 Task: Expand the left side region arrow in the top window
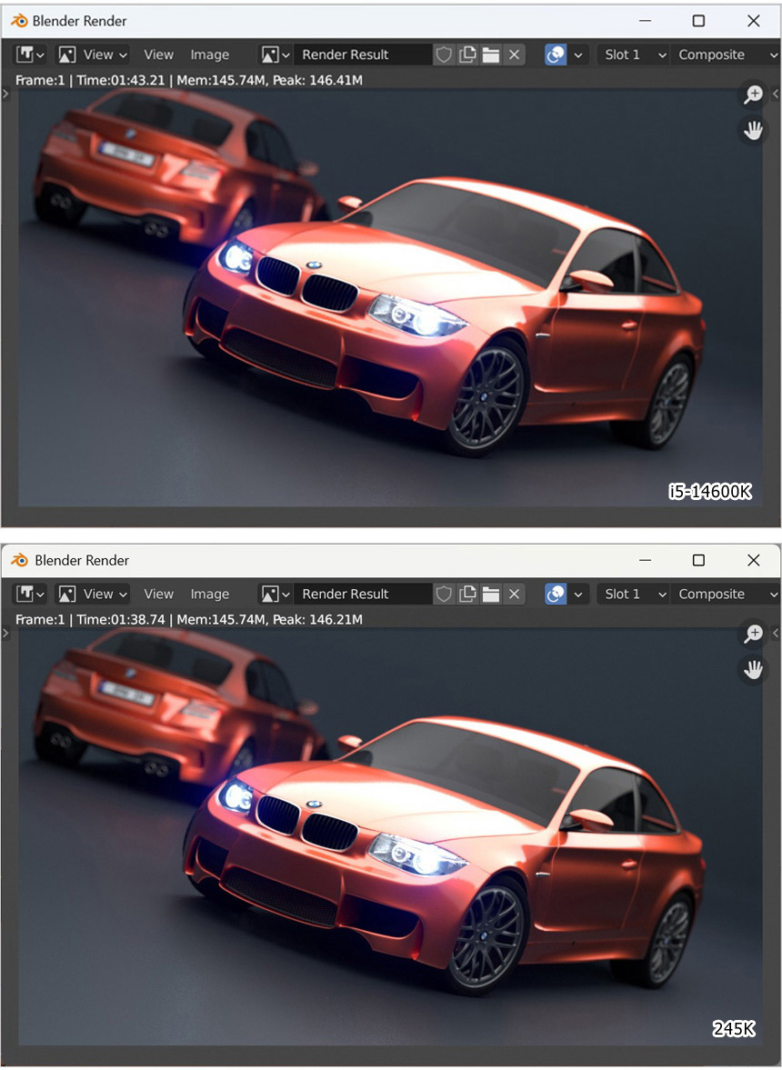pyautogui.click(x=6, y=93)
